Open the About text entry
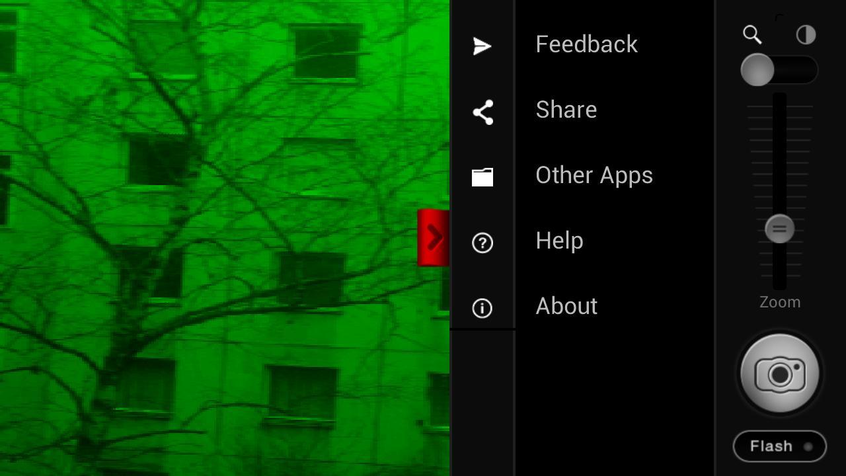The image size is (846, 476). point(566,306)
